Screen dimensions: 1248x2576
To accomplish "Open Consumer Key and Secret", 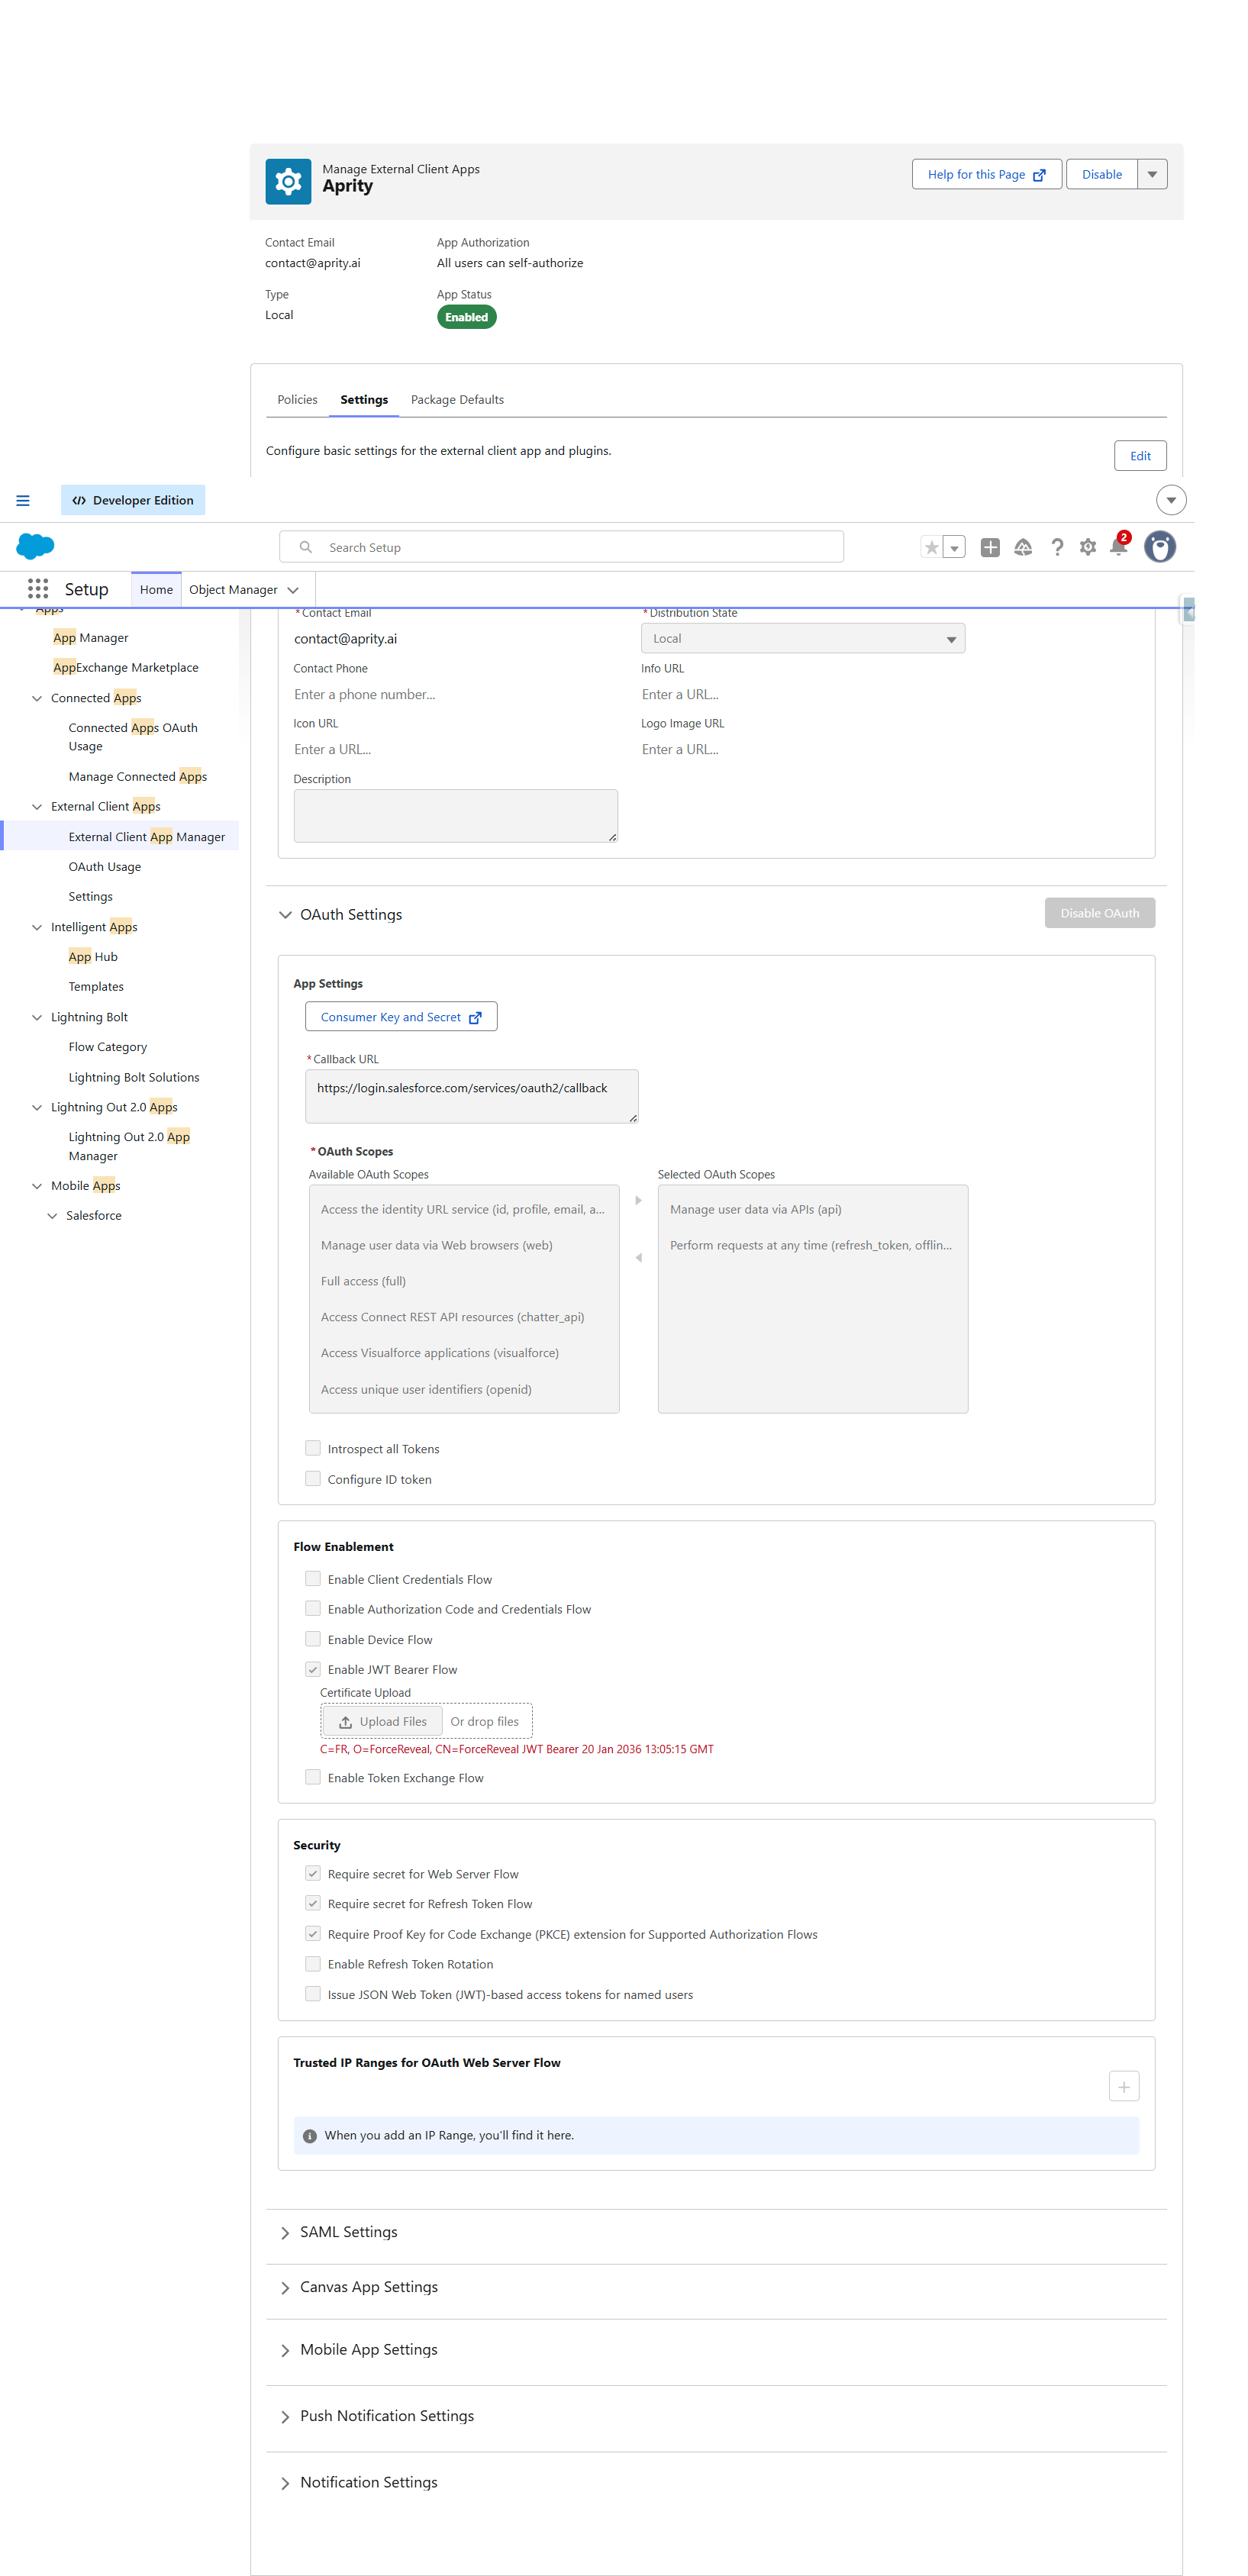I will pyautogui.click(x=400, y=1016).
